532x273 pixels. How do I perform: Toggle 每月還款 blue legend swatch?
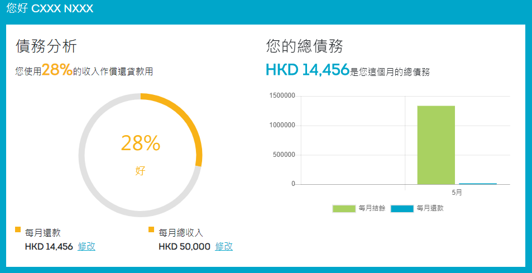[x=402, y=209]
